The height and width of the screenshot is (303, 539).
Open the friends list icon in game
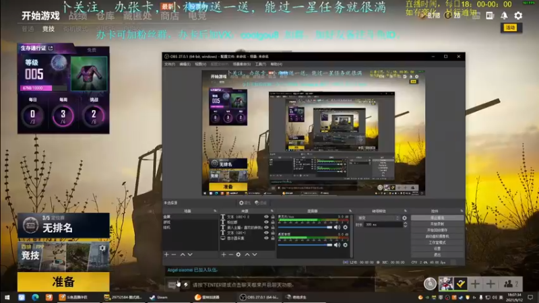tap(509, 283)
